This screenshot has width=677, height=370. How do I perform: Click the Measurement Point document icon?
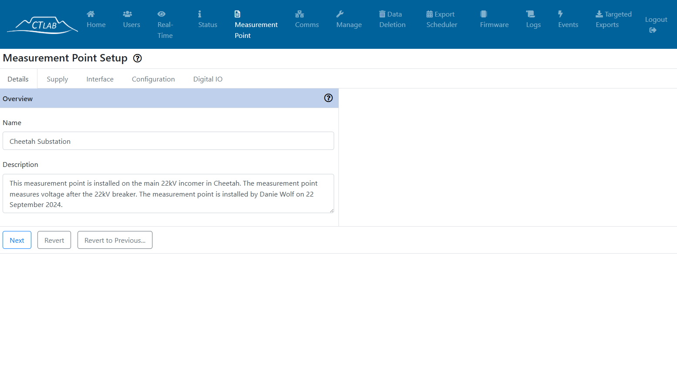pos(237,14)
